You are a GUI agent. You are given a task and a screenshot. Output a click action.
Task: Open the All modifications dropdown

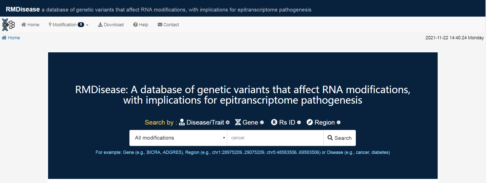tap(178, 138)
